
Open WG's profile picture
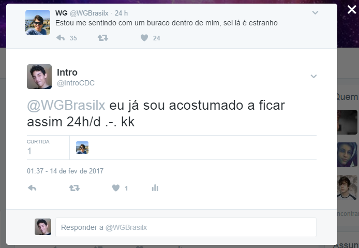point(38,22)
